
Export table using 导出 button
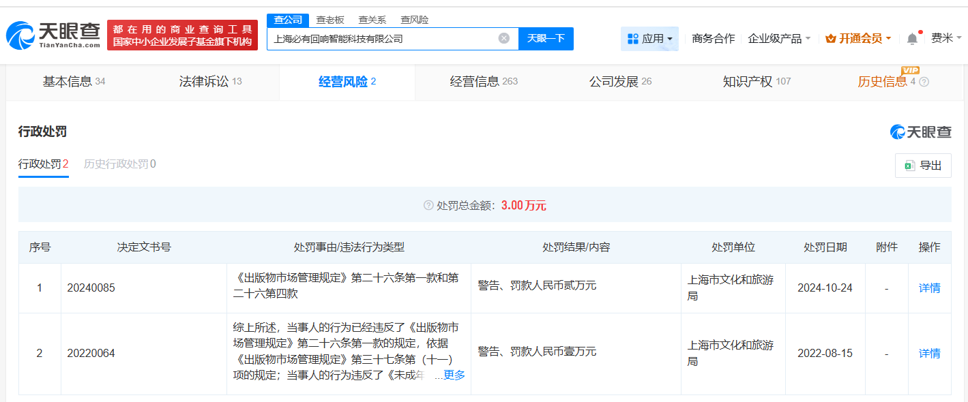pos(923,166)
